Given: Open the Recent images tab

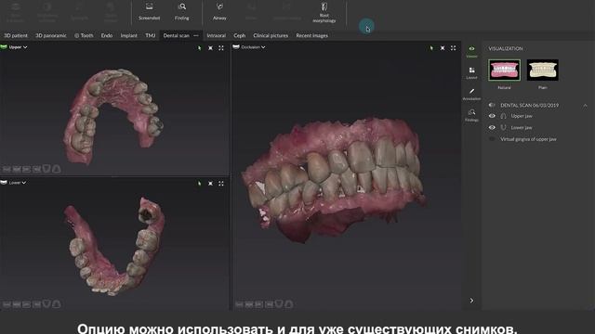Looking at the screenshot, I should click(x=312, y=35).
